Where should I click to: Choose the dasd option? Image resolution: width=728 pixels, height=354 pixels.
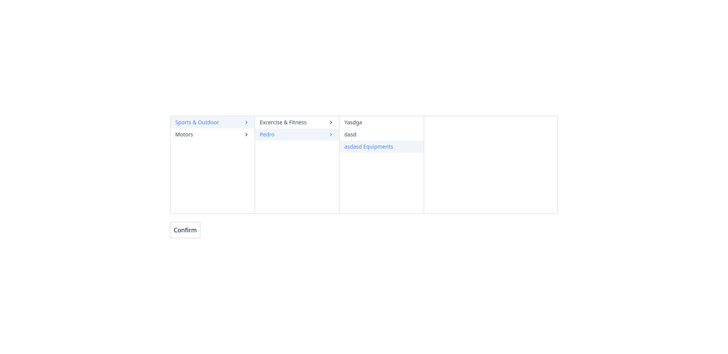pyautogui.click(x=381, y=135)
